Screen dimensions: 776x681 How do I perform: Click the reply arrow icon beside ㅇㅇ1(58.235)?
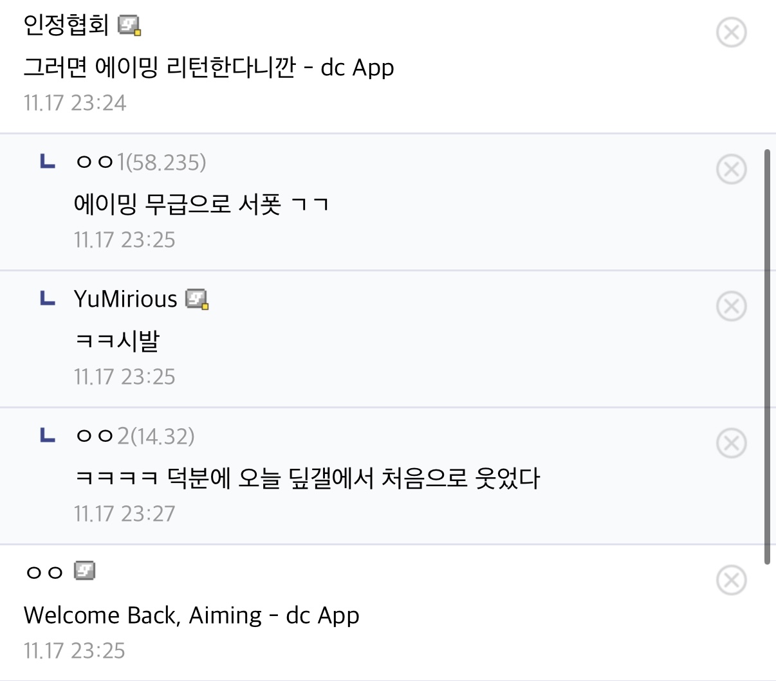[48, 161]
